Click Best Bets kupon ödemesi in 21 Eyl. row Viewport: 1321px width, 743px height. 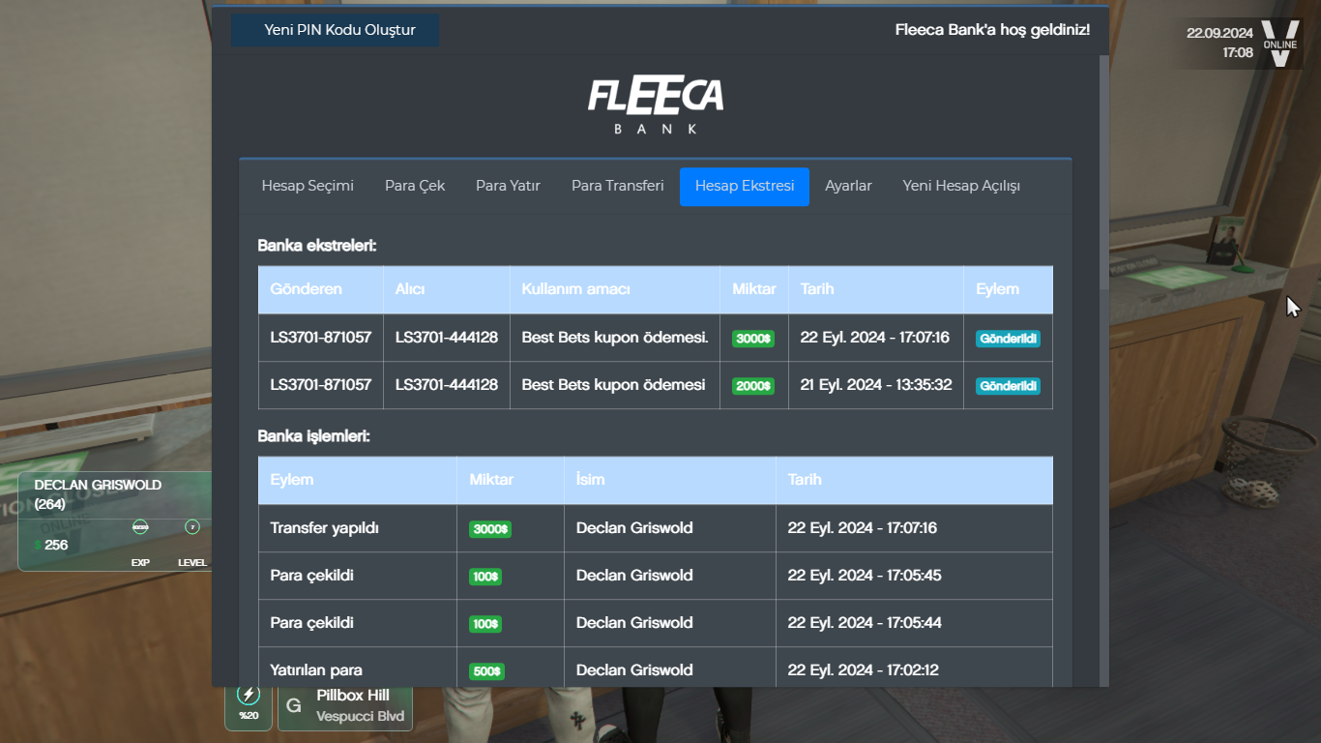(613, 385)
